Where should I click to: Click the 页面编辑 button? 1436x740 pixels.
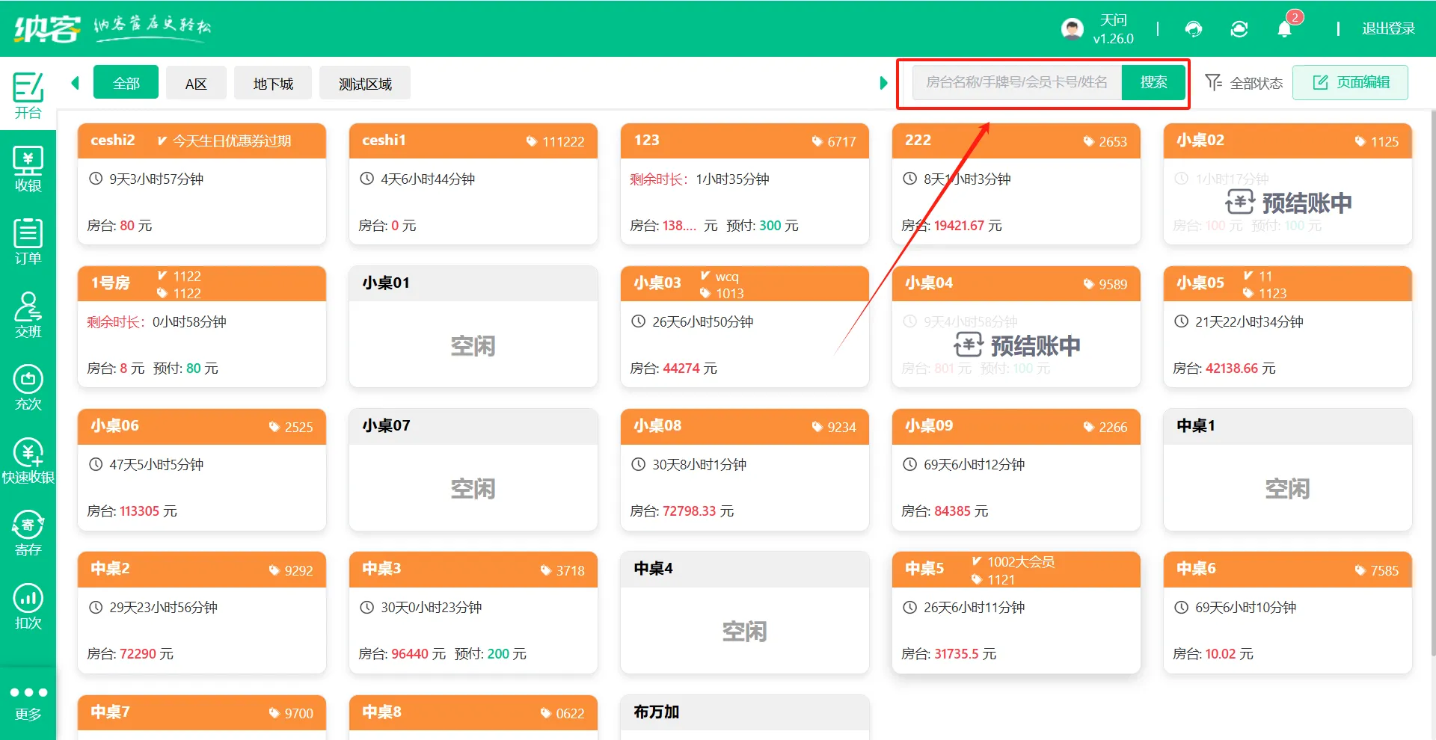click(1350, 82)
